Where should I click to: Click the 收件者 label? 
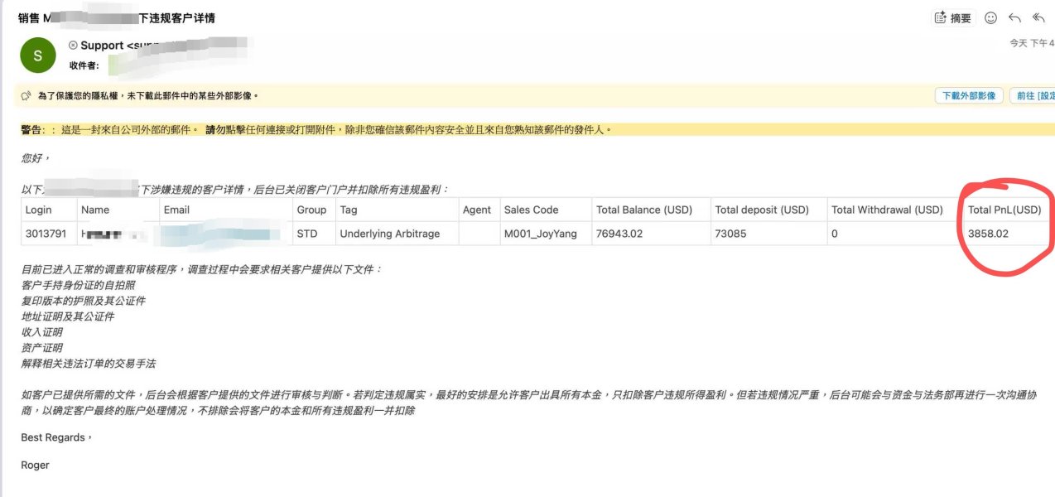click(84, 65)
